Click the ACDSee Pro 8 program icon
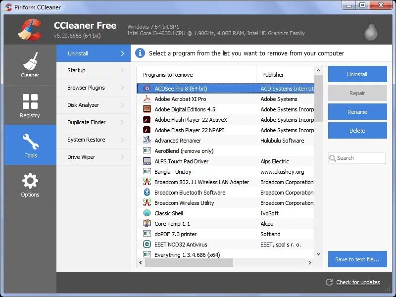The width and height of the screenshot is (396, 297). coord(147,88)
